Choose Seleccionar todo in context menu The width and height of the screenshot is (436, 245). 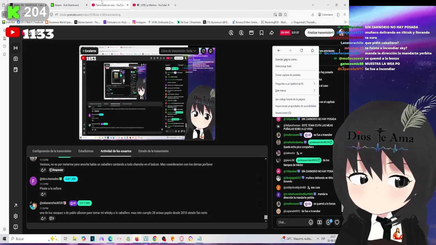coord(295,66)
